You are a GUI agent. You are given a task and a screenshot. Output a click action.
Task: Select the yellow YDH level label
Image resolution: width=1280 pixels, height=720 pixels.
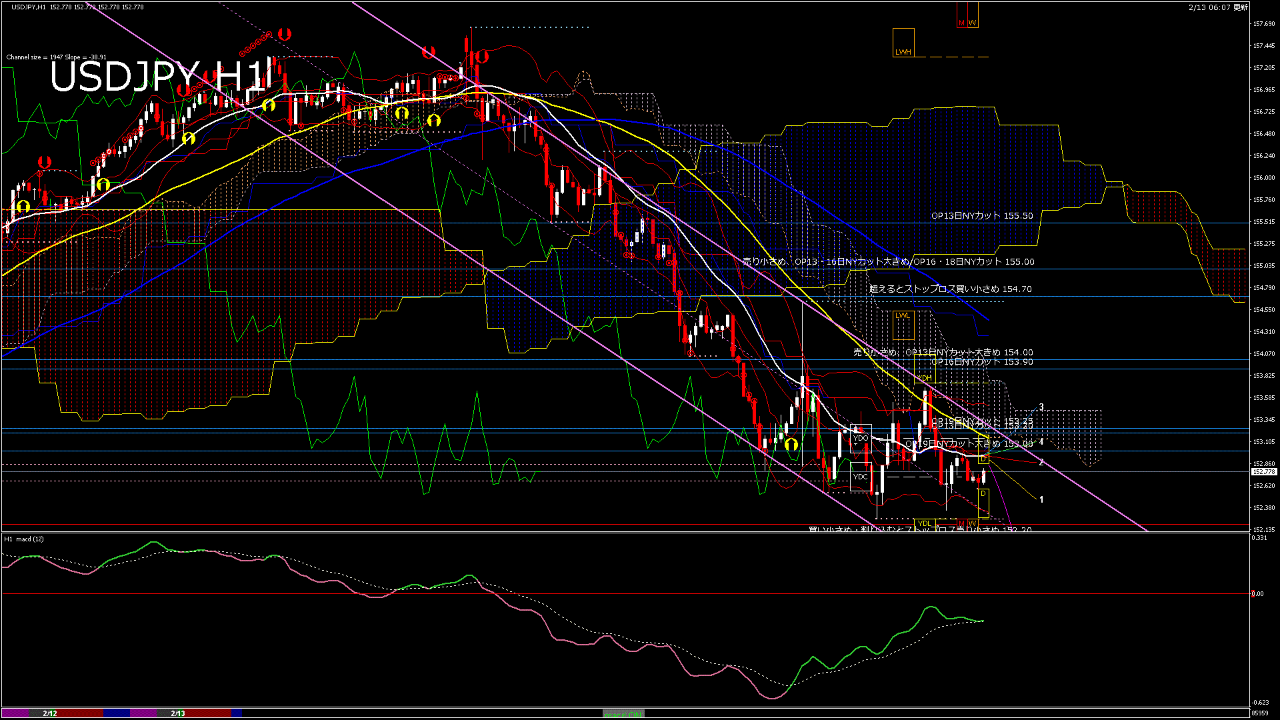pyautogui.click(x=925, y=378)
